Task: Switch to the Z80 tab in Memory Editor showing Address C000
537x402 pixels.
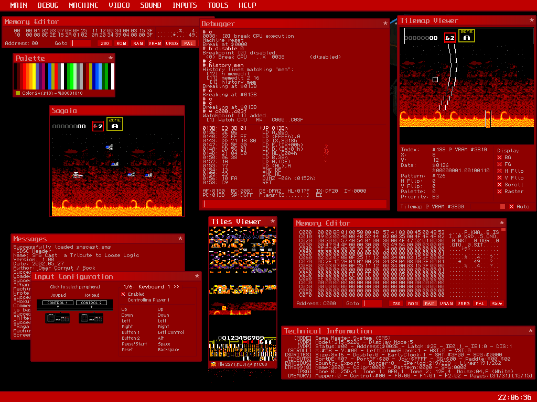Action: 396,304
